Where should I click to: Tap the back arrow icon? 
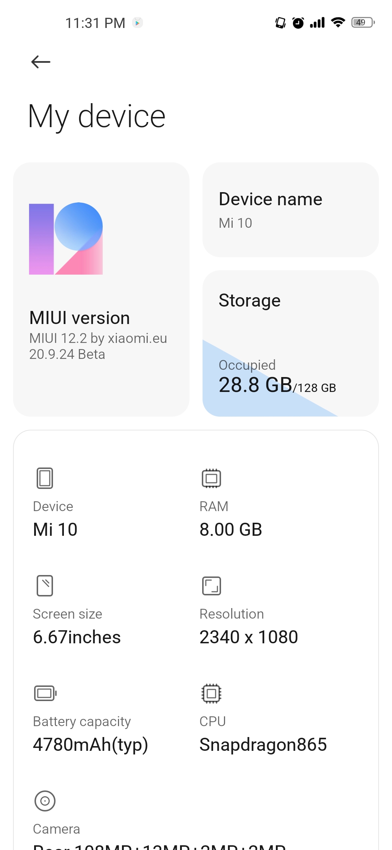41,62
